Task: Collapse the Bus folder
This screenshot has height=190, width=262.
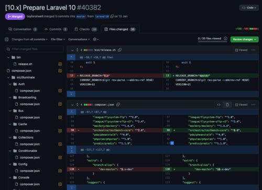Action: pyautogui.click(x=10, y=111)
